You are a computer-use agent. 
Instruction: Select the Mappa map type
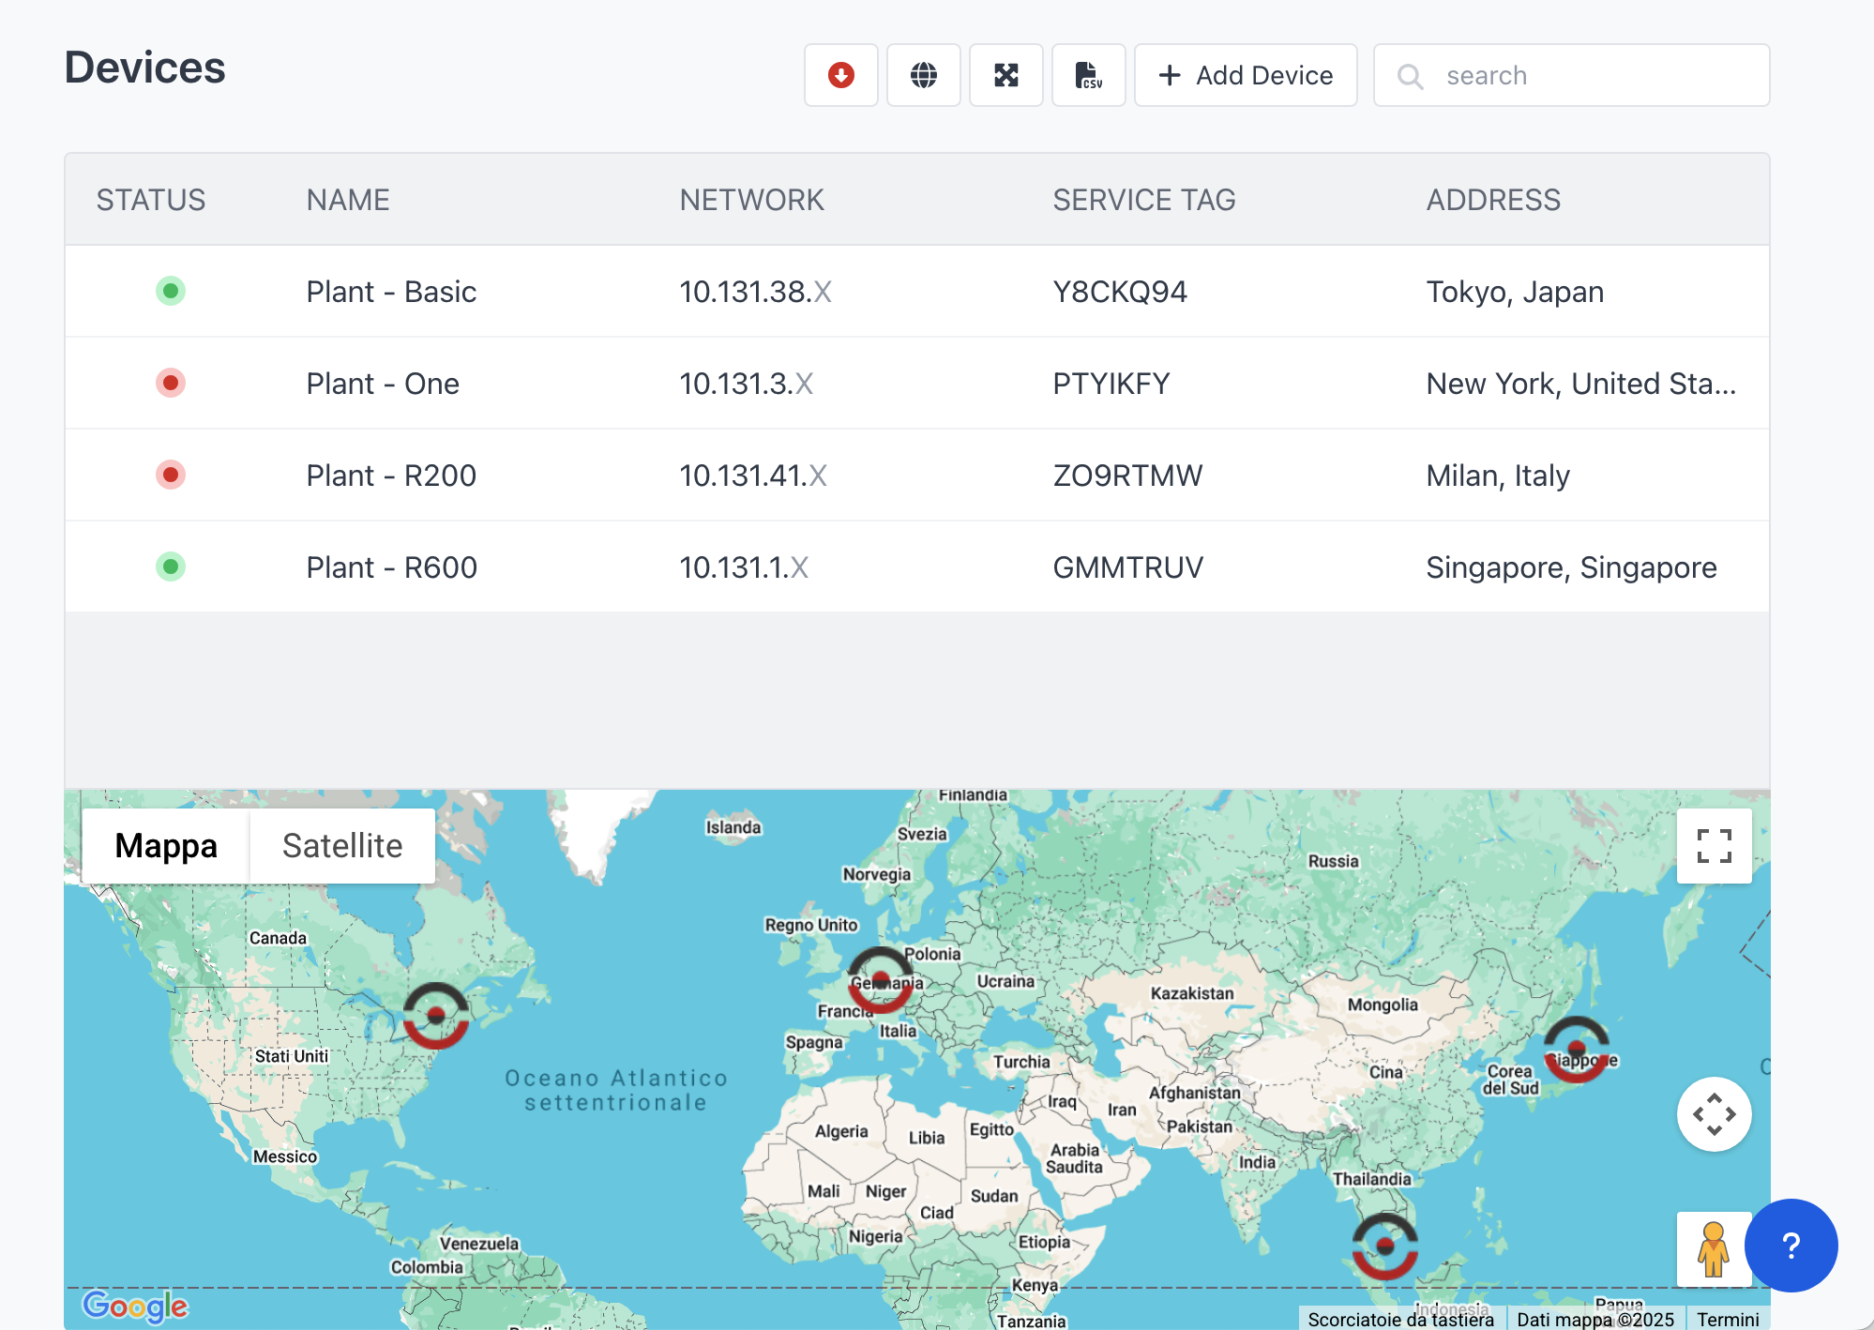(166, 846)
